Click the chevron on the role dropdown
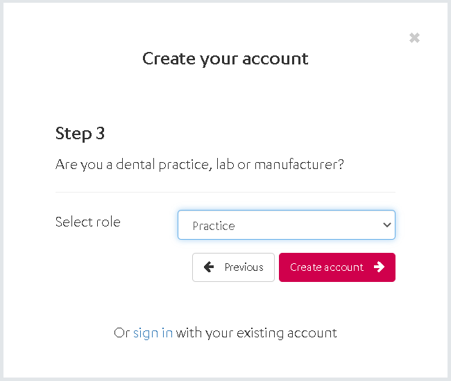 386,225
